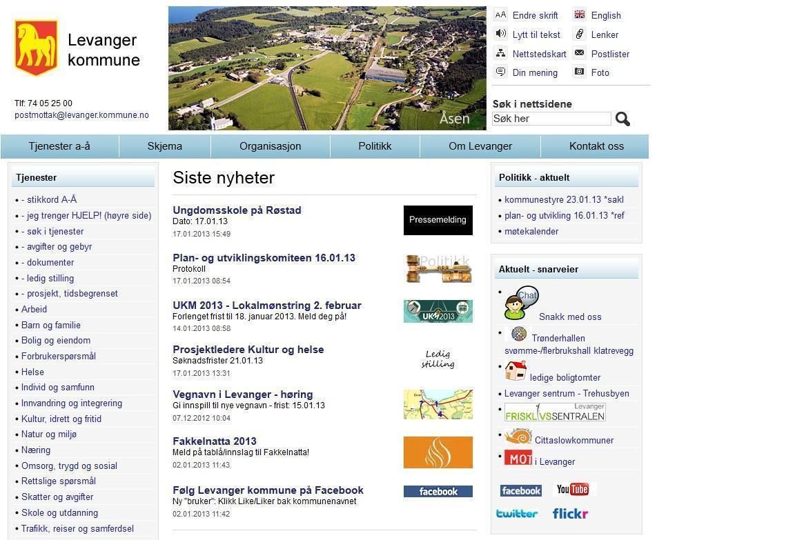Image resolution: width=795 pixels, height=540 pixels.
Task: Start a search with the magnifying glass icon
Action: click(622, 118)
